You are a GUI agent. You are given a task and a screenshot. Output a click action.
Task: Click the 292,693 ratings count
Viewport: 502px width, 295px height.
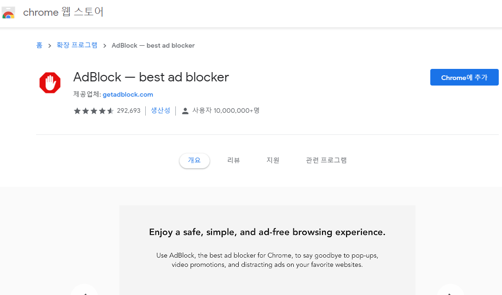(129, 111)
